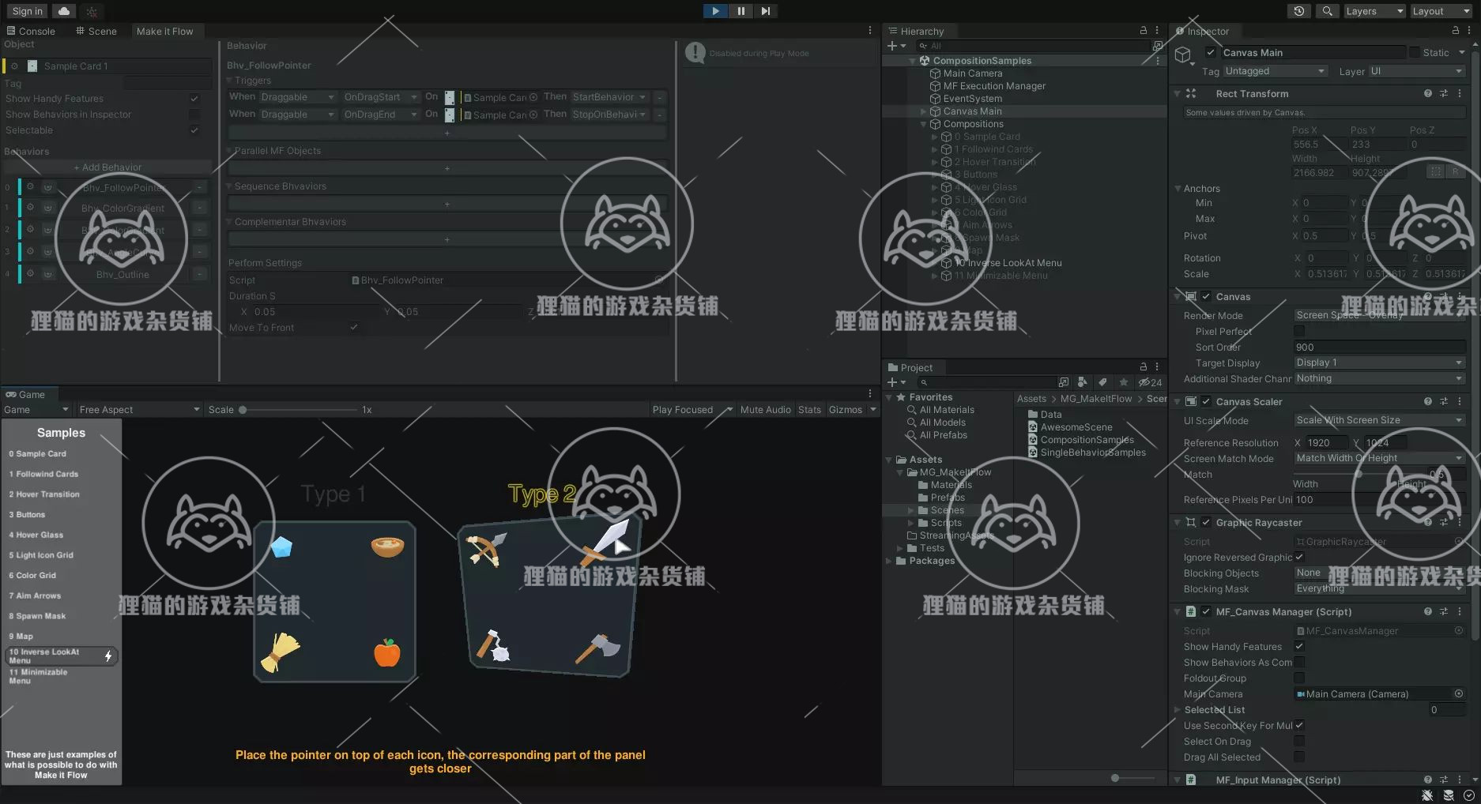Open the UI Scale Mode dropdown
Image resolution: width=1481 pixels, height=804 pixels.
tap(1377, 419)
